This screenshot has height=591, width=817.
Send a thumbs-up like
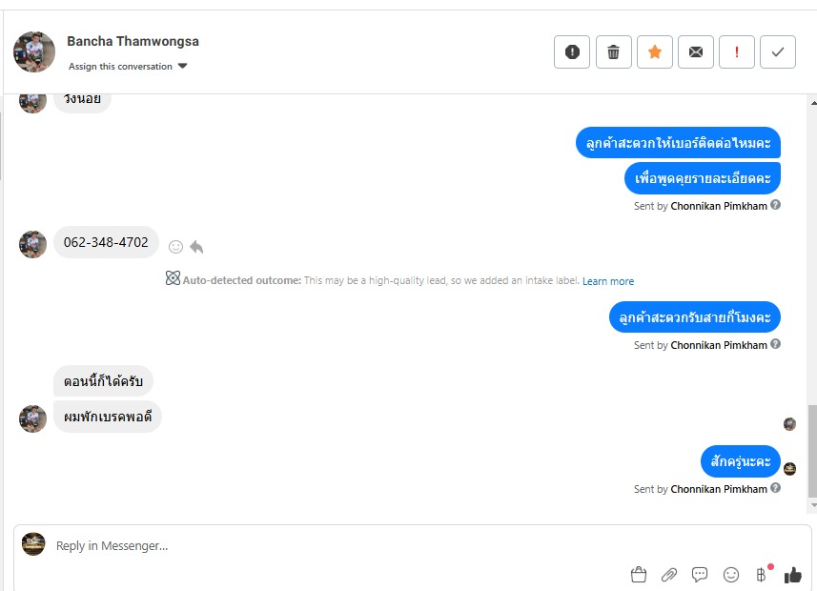pyautogui.click(x=792, y=575)
